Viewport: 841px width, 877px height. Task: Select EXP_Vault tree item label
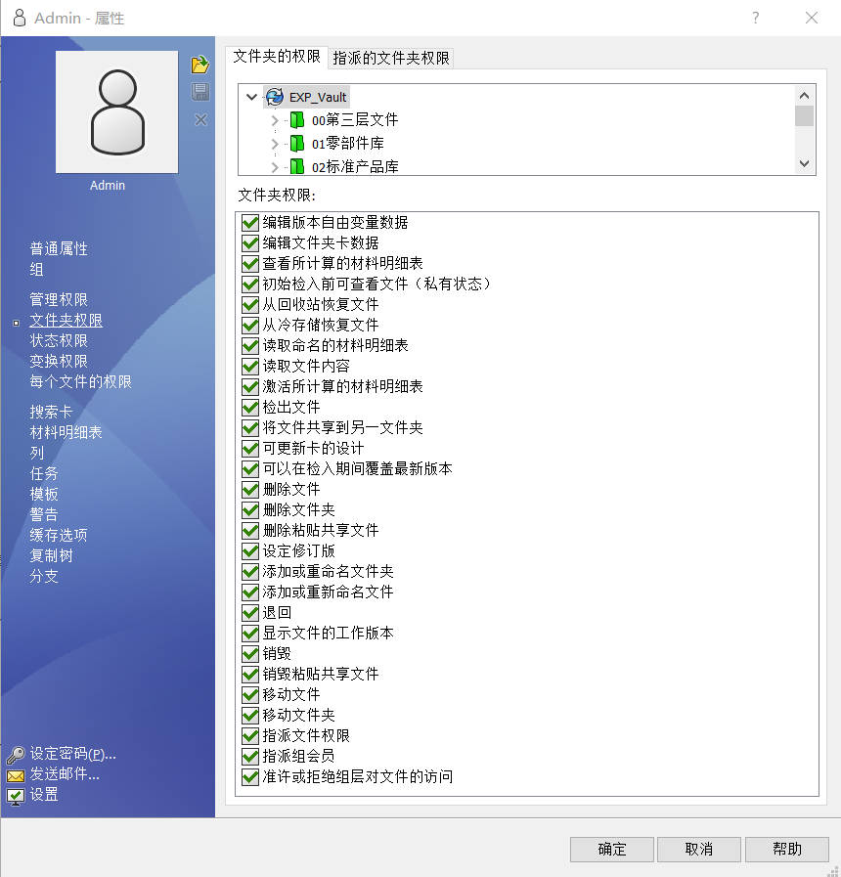click(318, 98)
